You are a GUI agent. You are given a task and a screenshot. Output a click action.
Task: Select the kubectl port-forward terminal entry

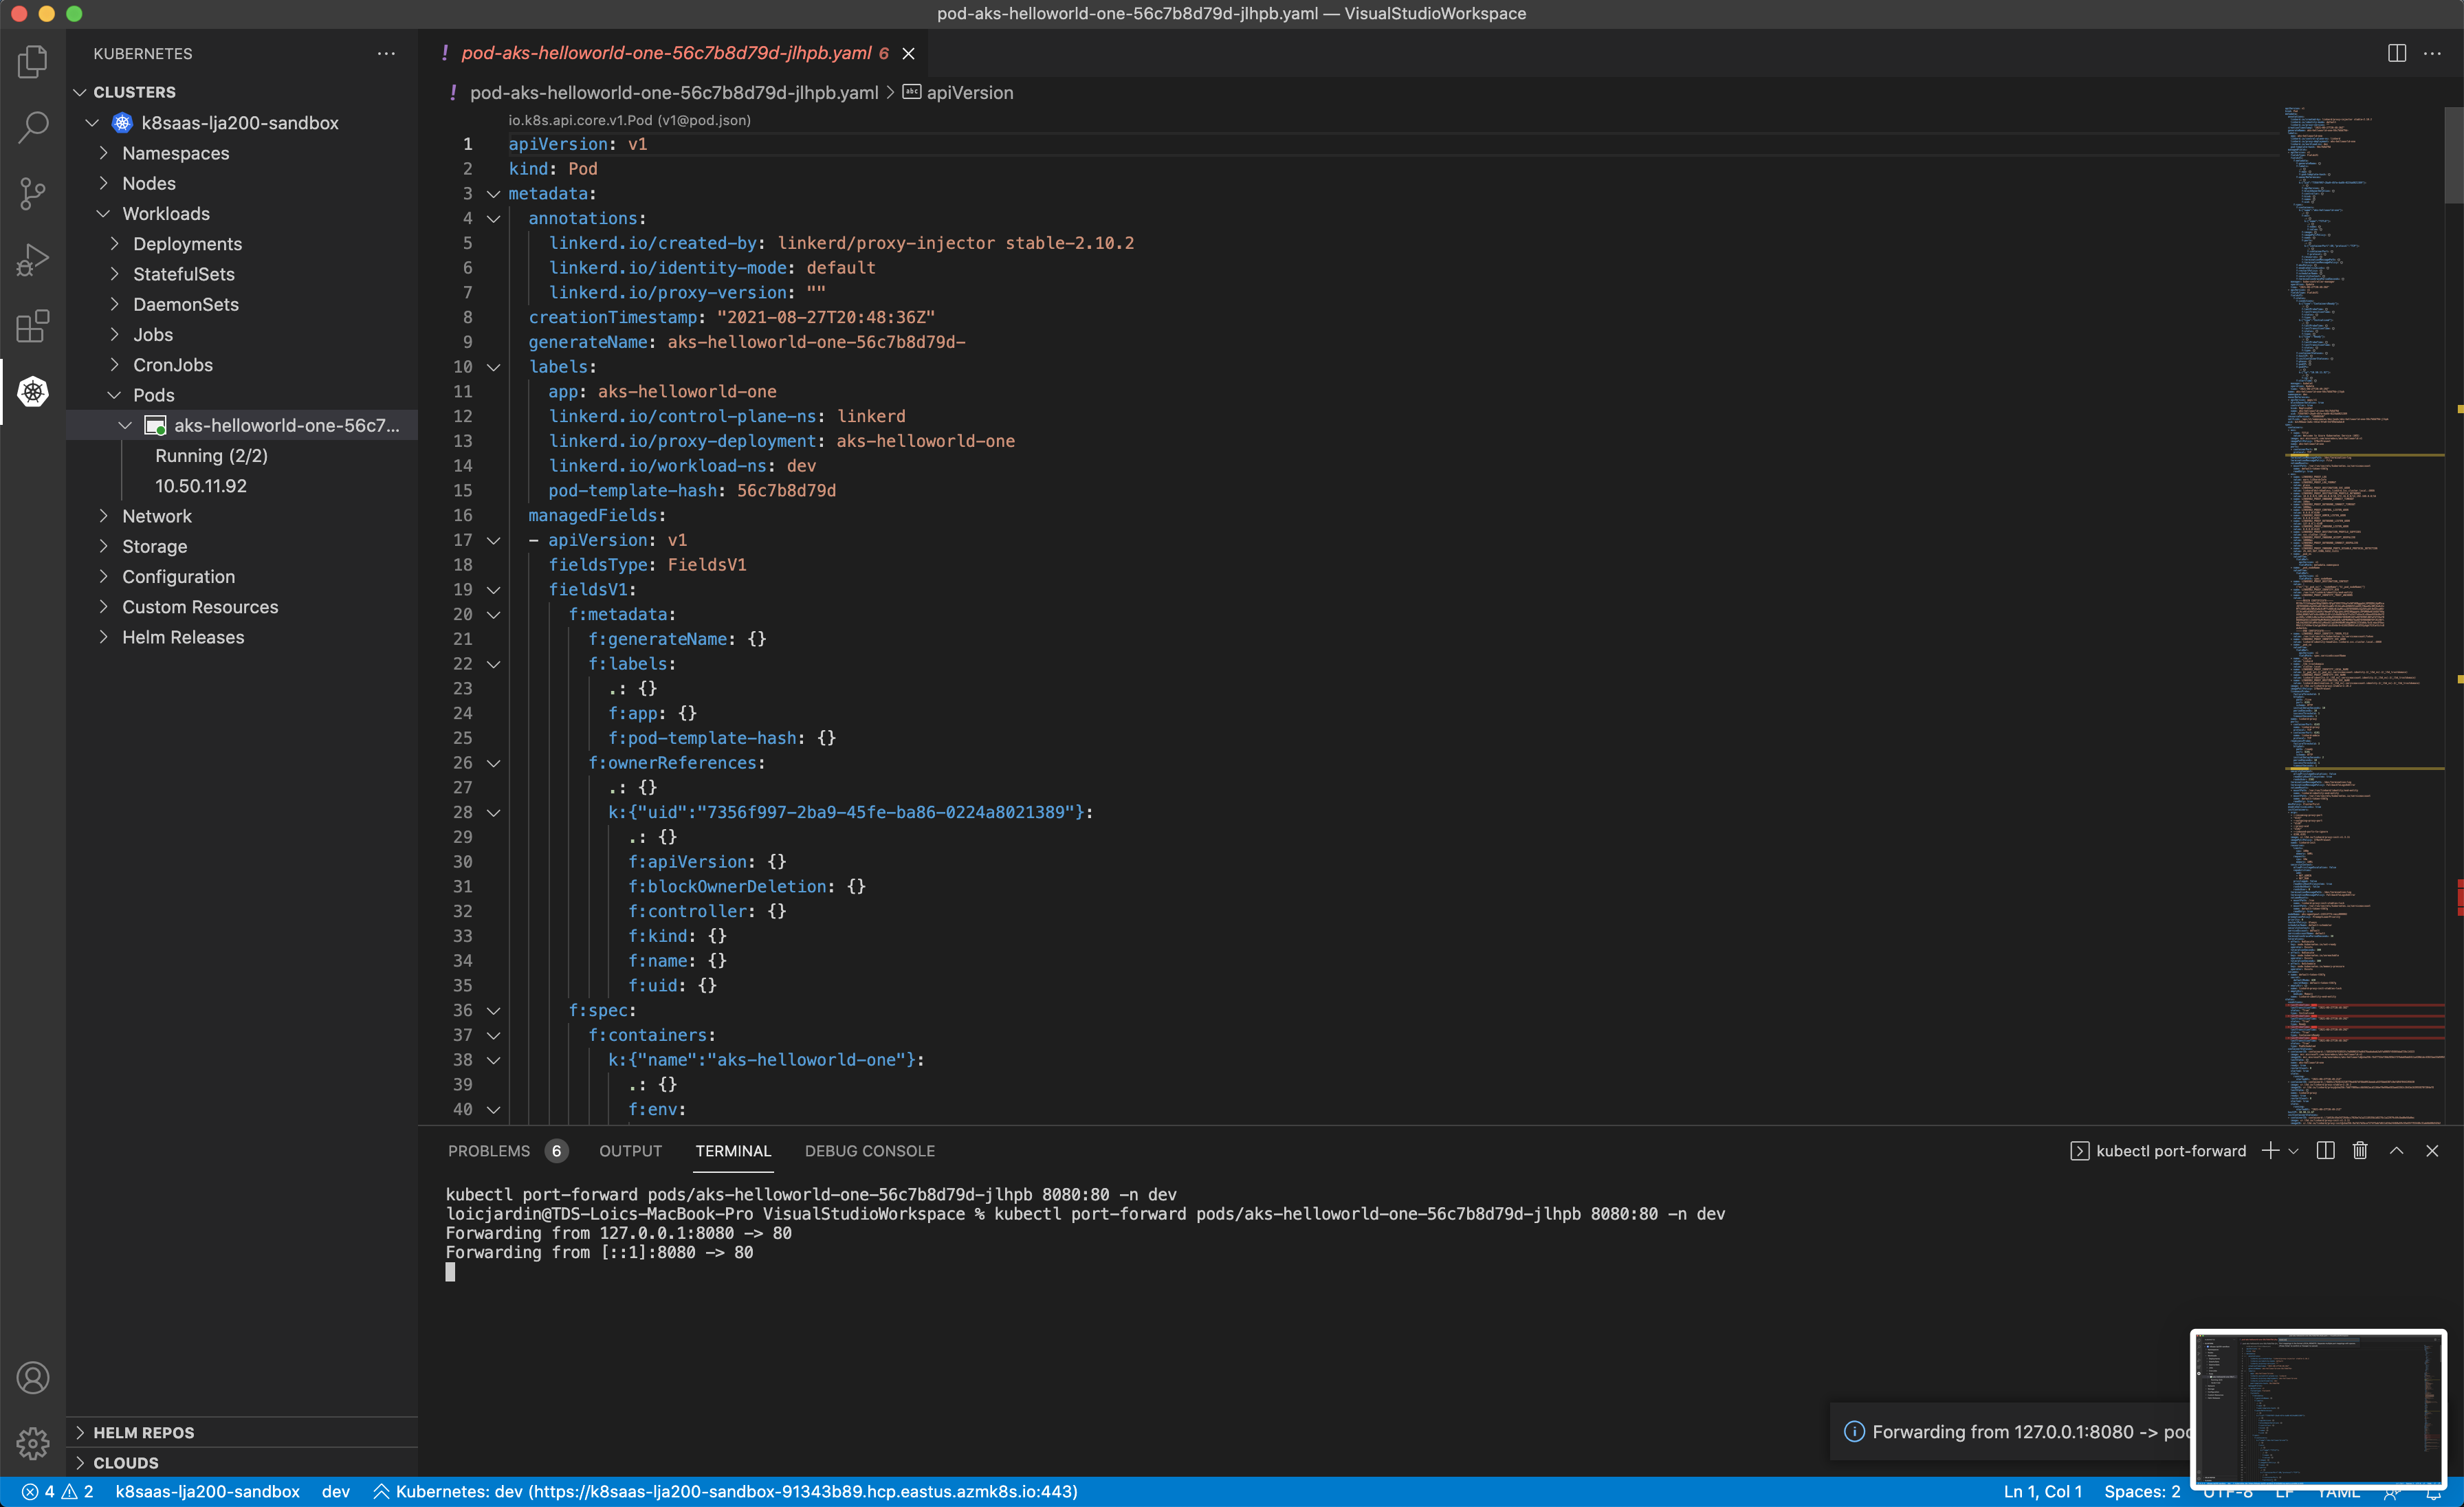tap(2157, 1151)
